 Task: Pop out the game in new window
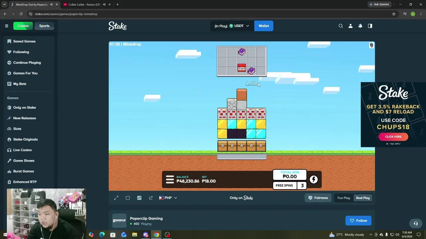pos(151,198)
